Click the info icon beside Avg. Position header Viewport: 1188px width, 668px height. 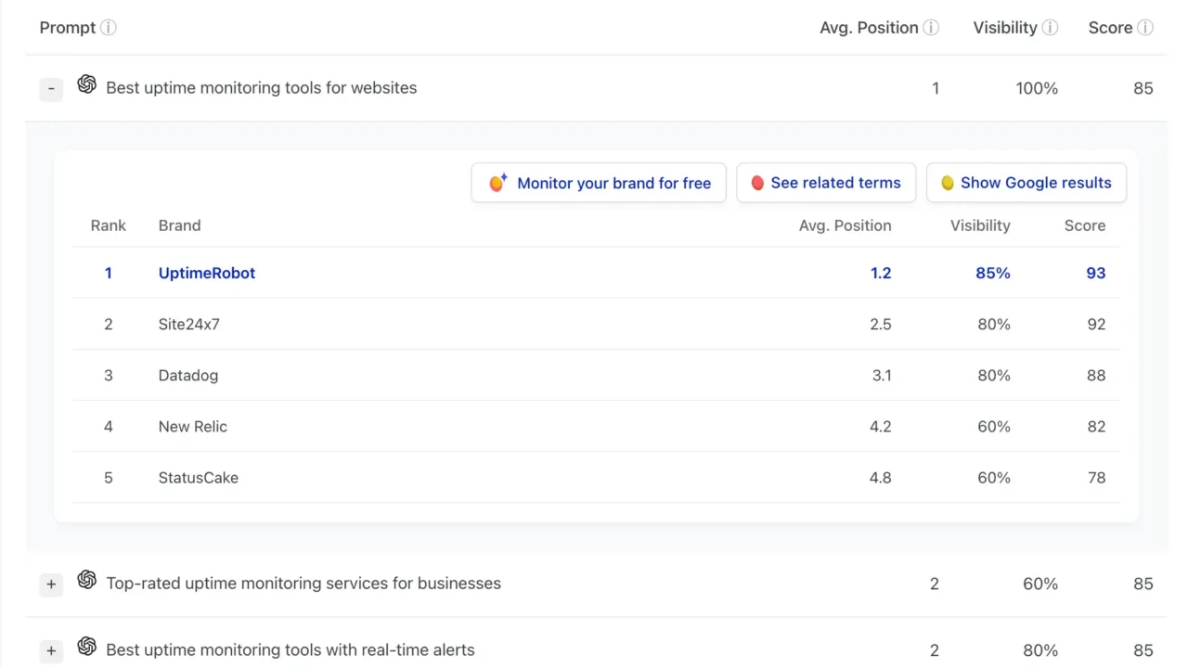[931, 28]
